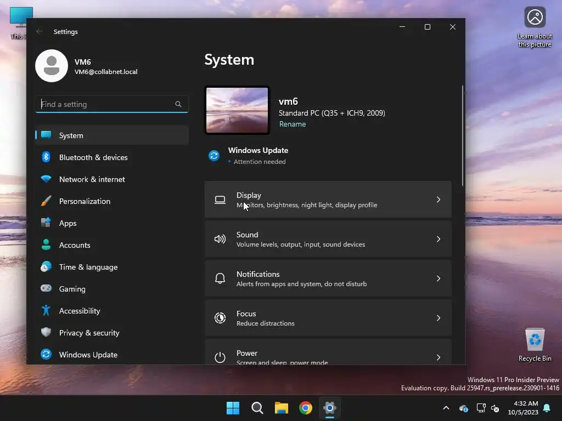Click the System monitor icon in sidebar
This screenshot has width=562, height=421.
click(46, 135)
